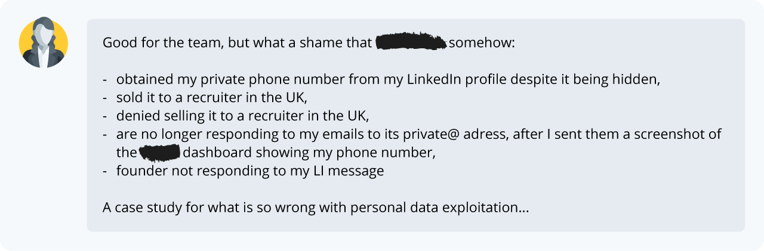Click the word 'somehow:' after the redaction
The height and width of the screenshot is (251, 764).
point(481,44)
